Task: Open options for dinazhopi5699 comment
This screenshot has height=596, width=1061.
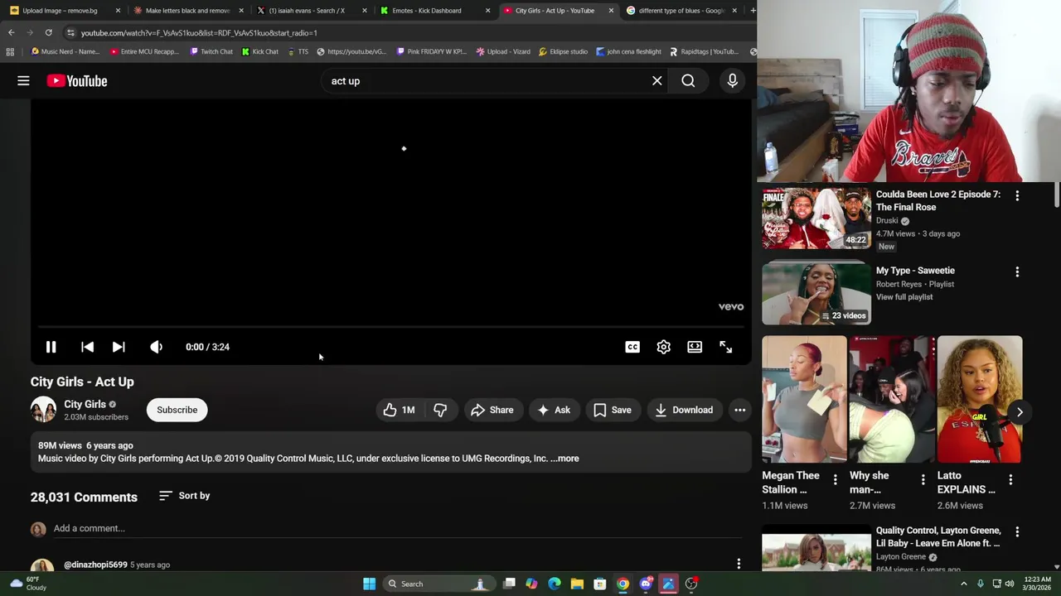Action: tap(739, 564)
